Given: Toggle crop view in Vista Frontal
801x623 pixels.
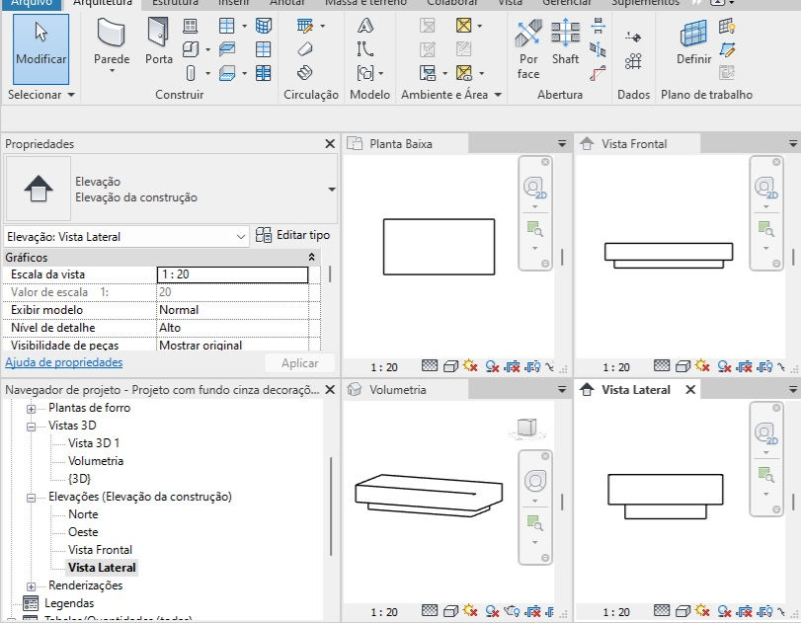Looking at the screenshot, I should (745, 366).
